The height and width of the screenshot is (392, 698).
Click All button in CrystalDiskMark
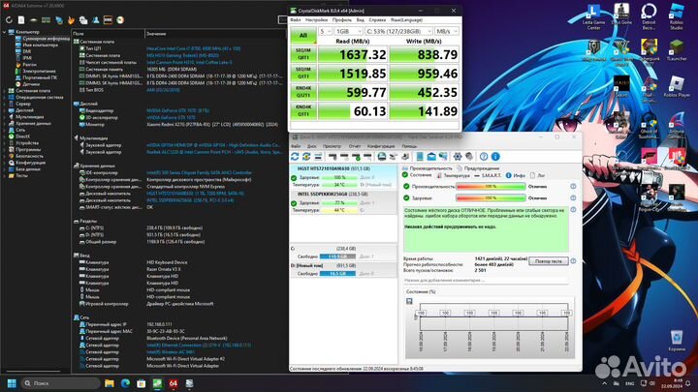(303, 36)
